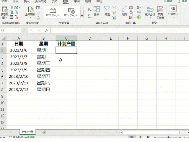Click From Table/Range icon

(x=12, y=17)
